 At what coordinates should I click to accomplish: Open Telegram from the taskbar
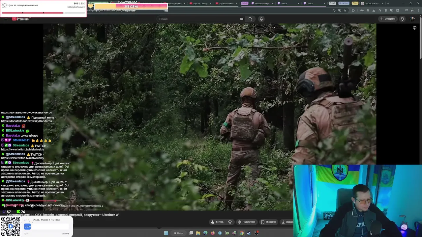coord(220,233)
